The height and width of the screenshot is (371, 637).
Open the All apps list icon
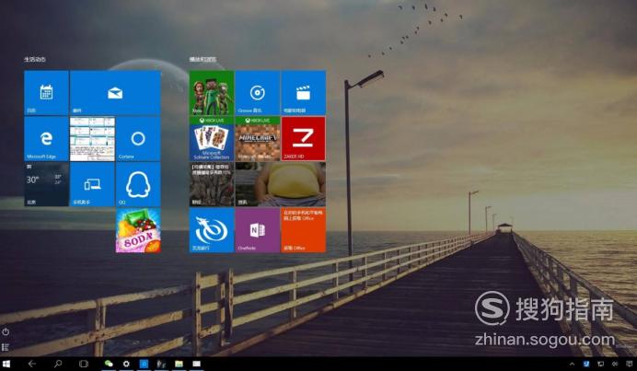(6, 347)
